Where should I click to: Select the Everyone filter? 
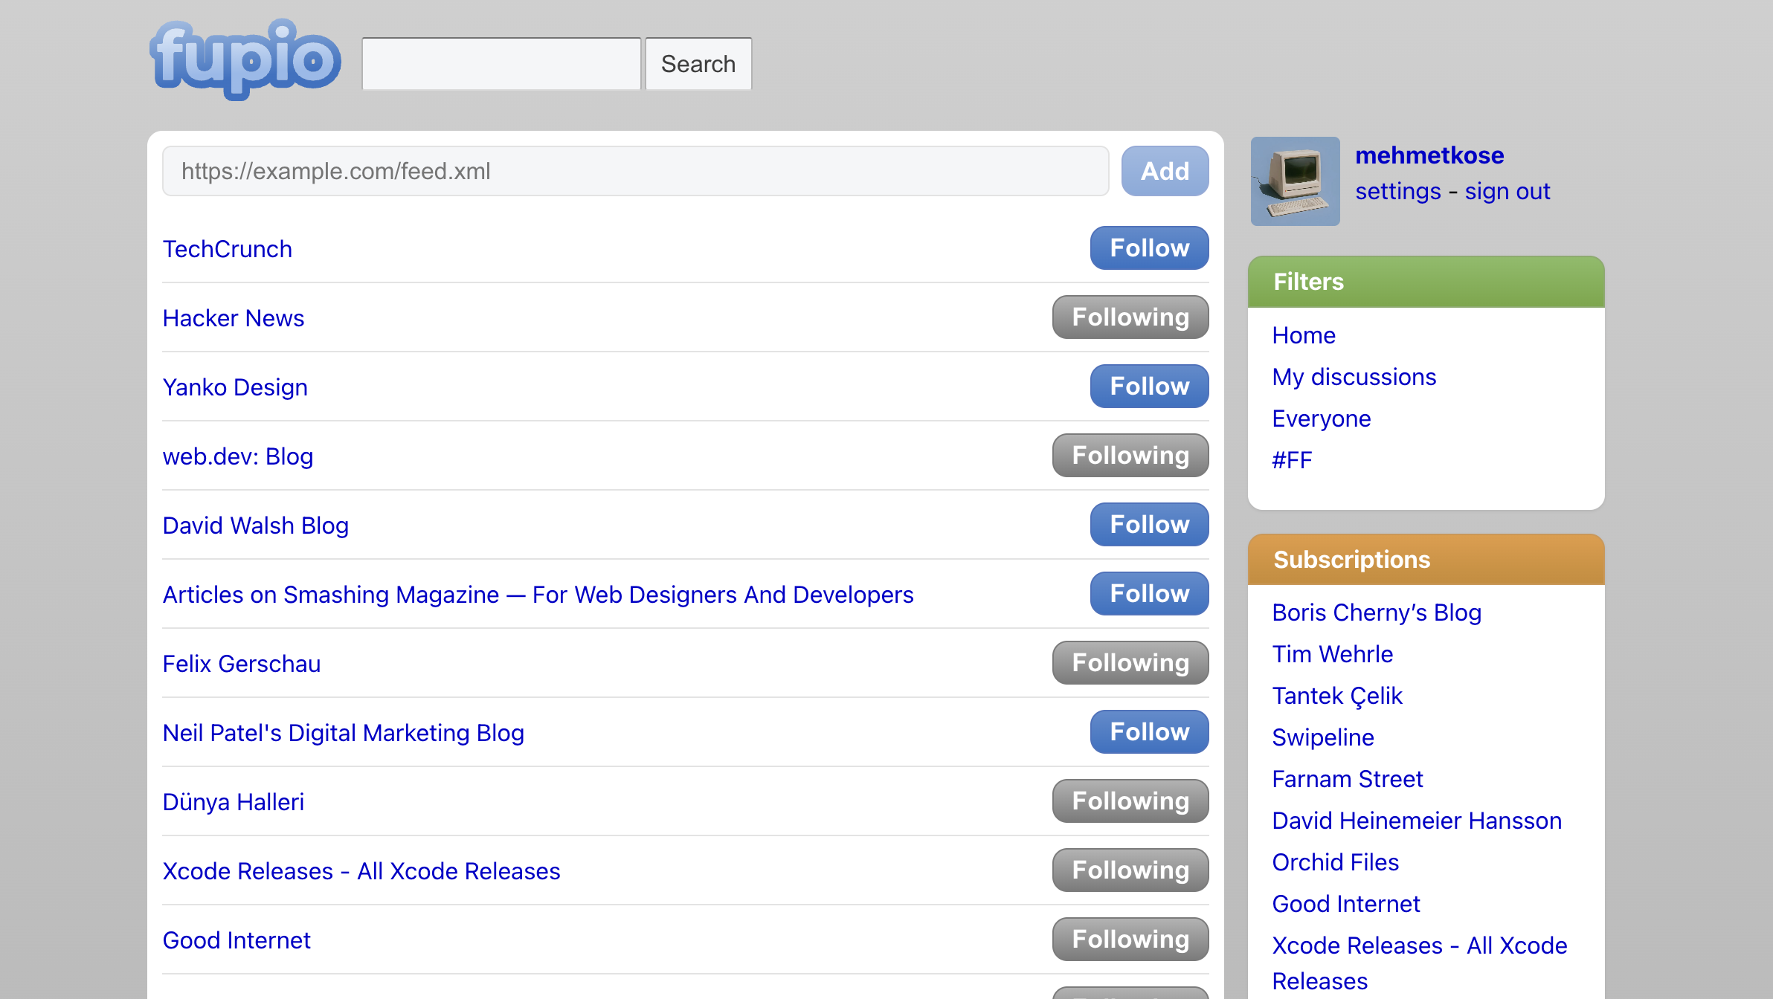(x=1322, y=418)
